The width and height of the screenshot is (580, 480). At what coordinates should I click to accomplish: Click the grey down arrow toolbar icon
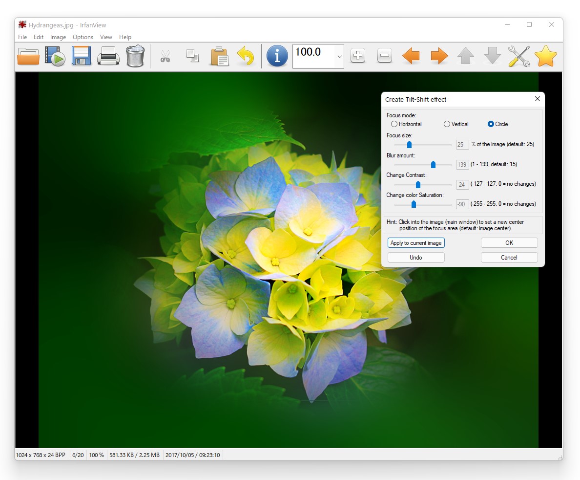(x=492, y=56)
